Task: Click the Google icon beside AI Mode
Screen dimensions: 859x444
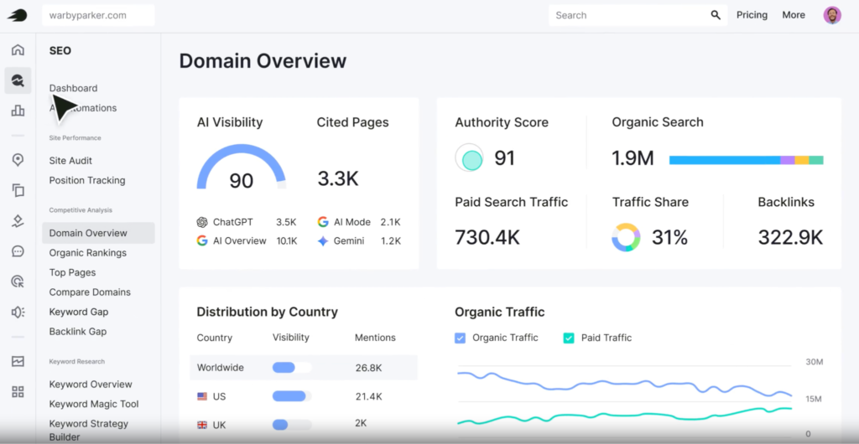Action: click(323, 222)
